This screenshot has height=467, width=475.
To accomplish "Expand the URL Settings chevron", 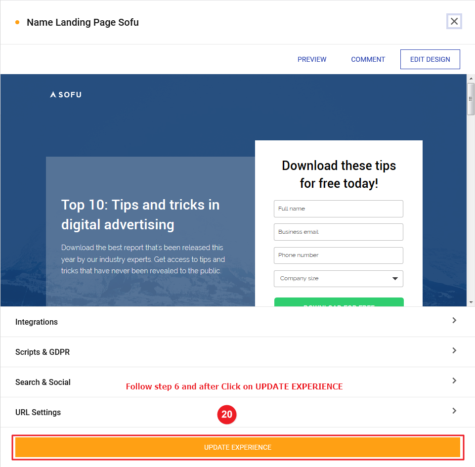I will (454, 411).
